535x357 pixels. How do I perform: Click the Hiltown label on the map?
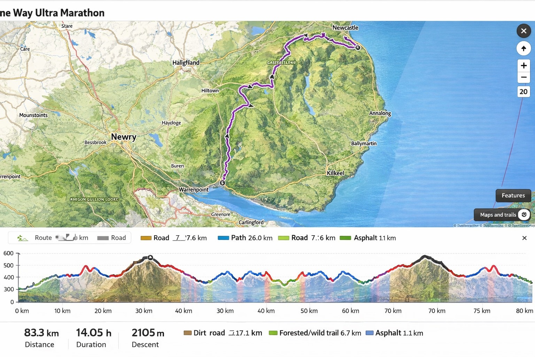210,91
